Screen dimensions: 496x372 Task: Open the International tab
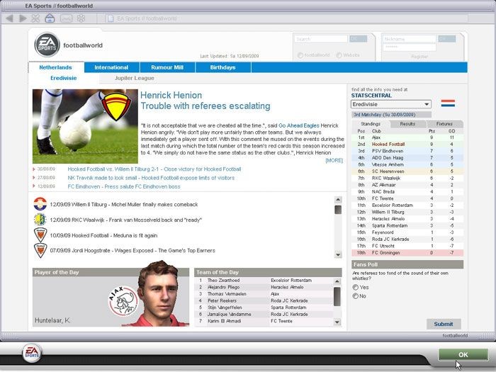tap(112, 67)
